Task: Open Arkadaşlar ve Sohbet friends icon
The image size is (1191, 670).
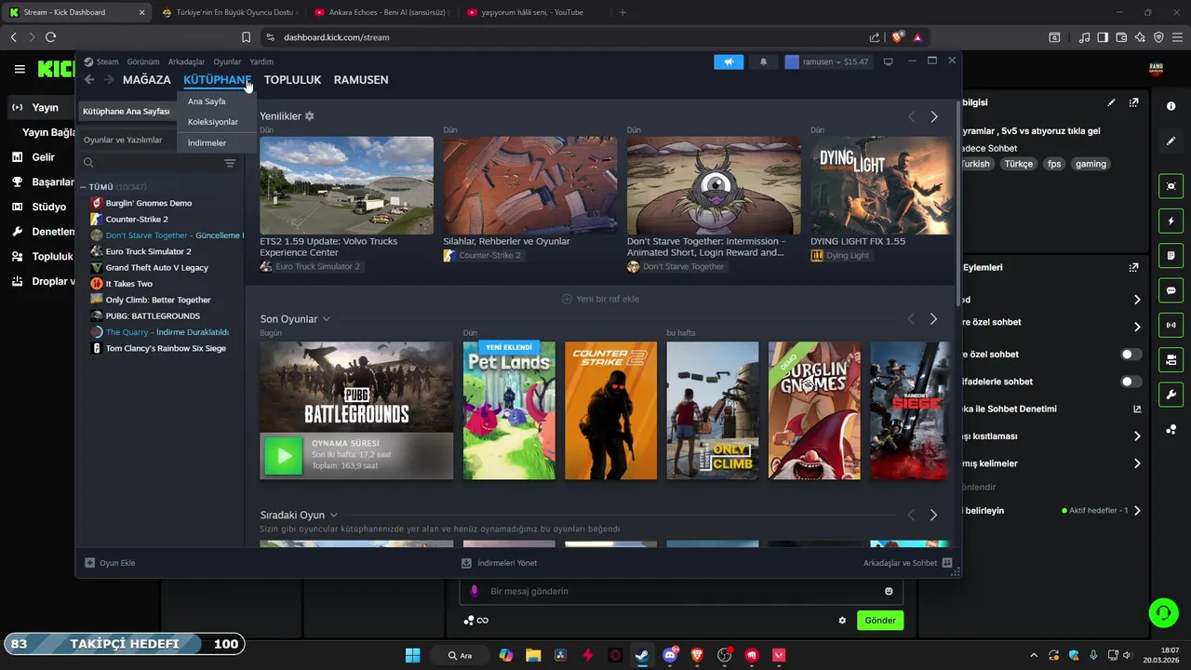Action: coord(947,563)
